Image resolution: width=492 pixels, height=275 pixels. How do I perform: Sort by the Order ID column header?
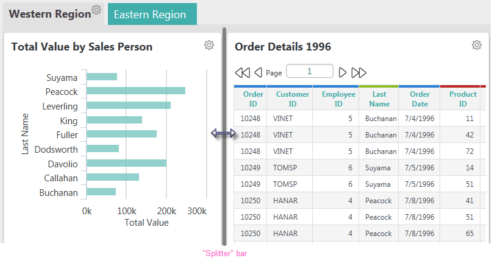point(253,99)
